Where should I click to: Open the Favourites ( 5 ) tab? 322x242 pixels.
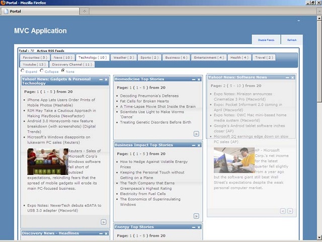pyautogui.click(x=35, y=57)
